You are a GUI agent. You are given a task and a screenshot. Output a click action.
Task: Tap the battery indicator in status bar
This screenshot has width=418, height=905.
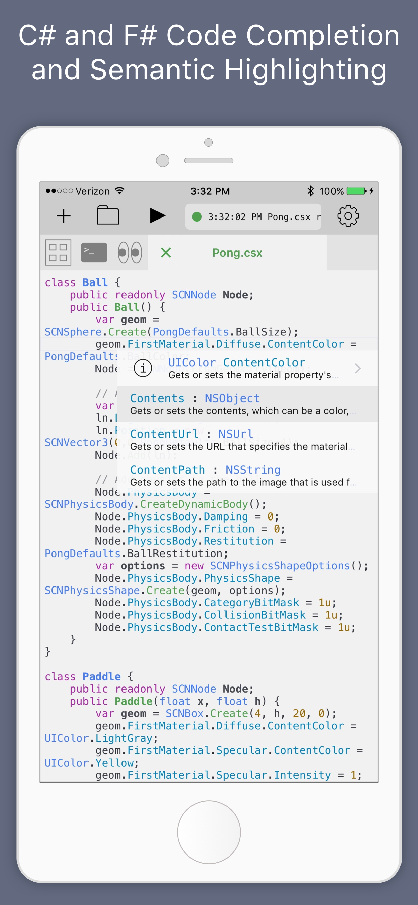pyautogui.click(x=357, y=191)
